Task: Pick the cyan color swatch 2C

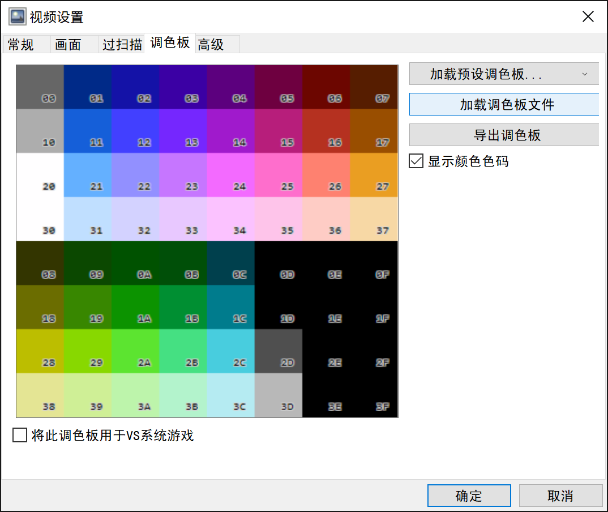Action: [x=231, y=351]
